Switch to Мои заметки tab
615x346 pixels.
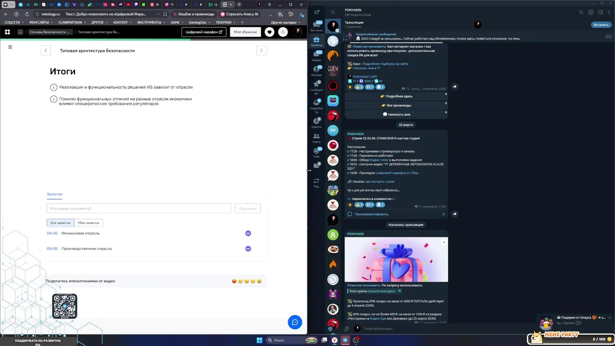88,222
